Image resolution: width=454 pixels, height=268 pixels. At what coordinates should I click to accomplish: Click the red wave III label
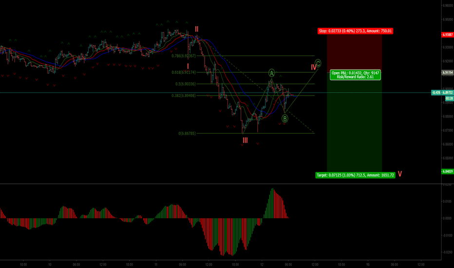[x=245, y=140]
